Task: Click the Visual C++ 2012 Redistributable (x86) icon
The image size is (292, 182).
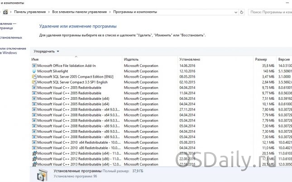Action: point(34,159)
